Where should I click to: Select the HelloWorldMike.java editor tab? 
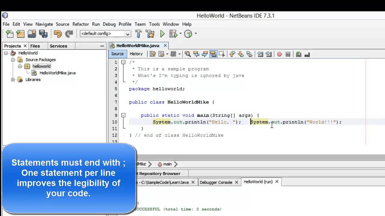138,46
